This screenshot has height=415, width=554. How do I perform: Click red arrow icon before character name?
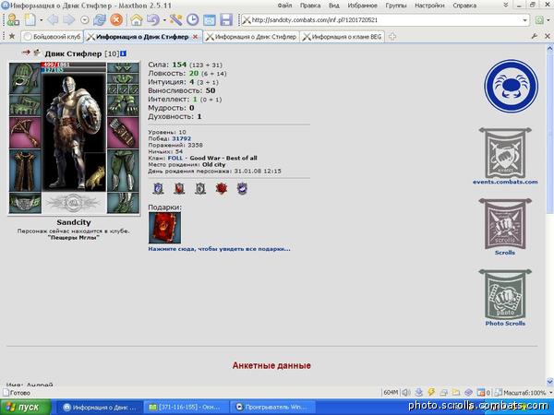tap(26, 53)
